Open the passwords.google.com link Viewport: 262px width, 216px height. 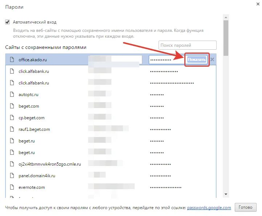pos(209,208)
